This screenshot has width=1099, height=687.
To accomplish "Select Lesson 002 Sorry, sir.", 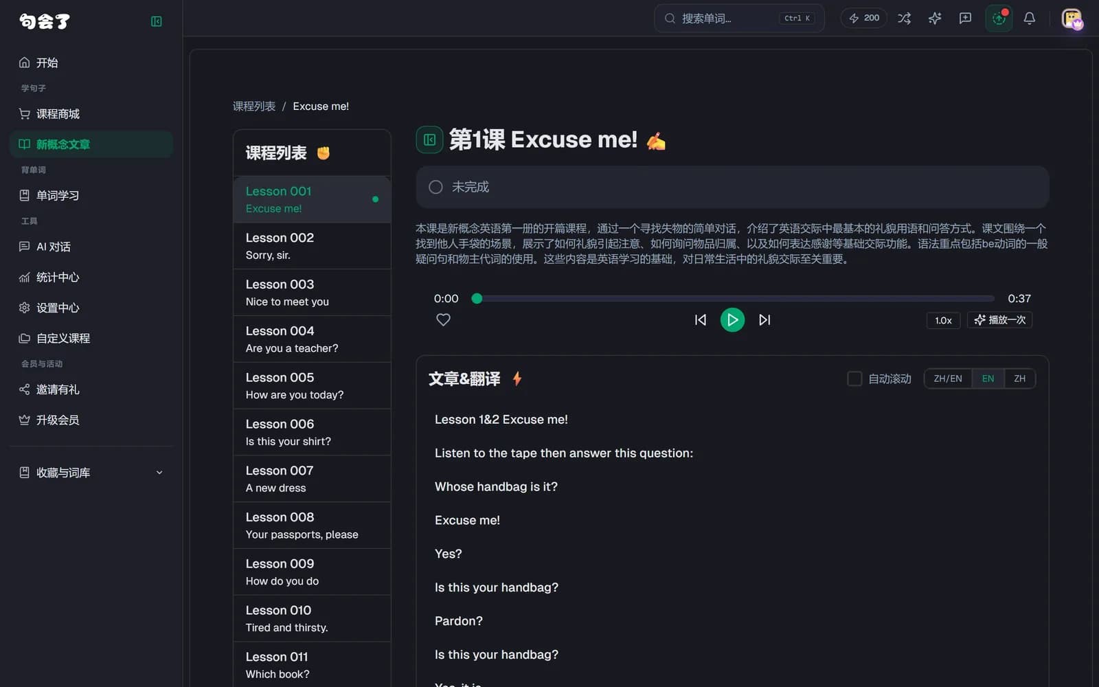I will click(312, 246).
